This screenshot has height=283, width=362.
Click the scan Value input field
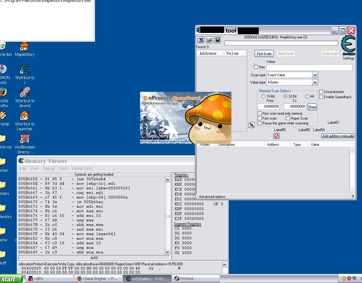pyautogui.click(x=309, y=67)
